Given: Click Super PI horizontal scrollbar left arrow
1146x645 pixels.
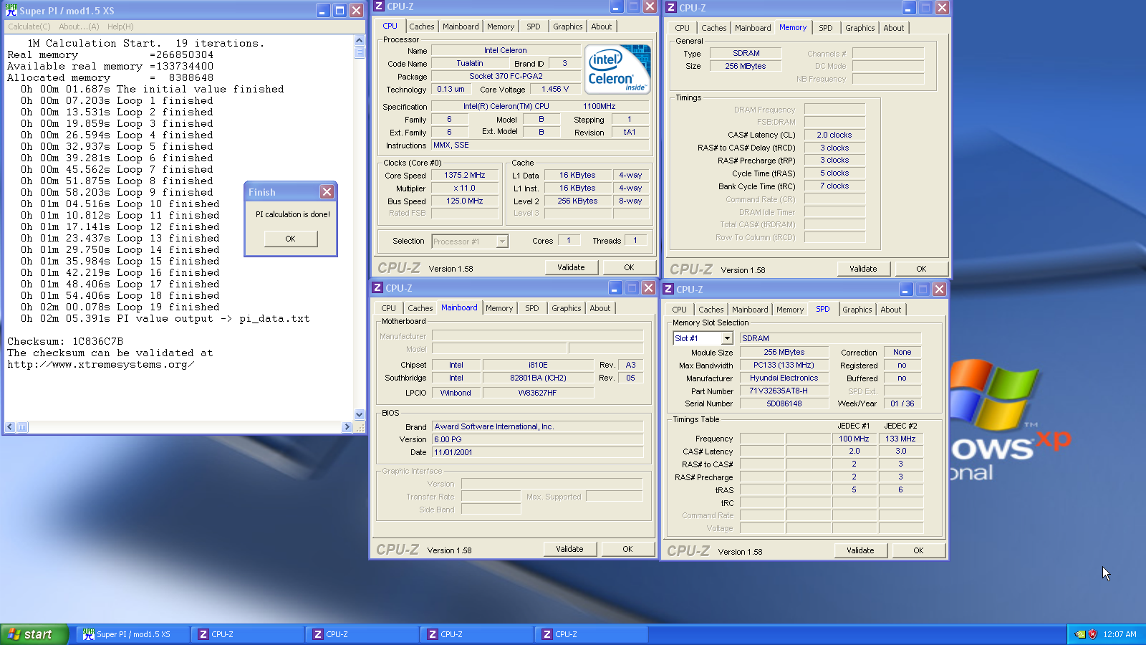Looking at the screenshot, I should click(x=10, y=427).
